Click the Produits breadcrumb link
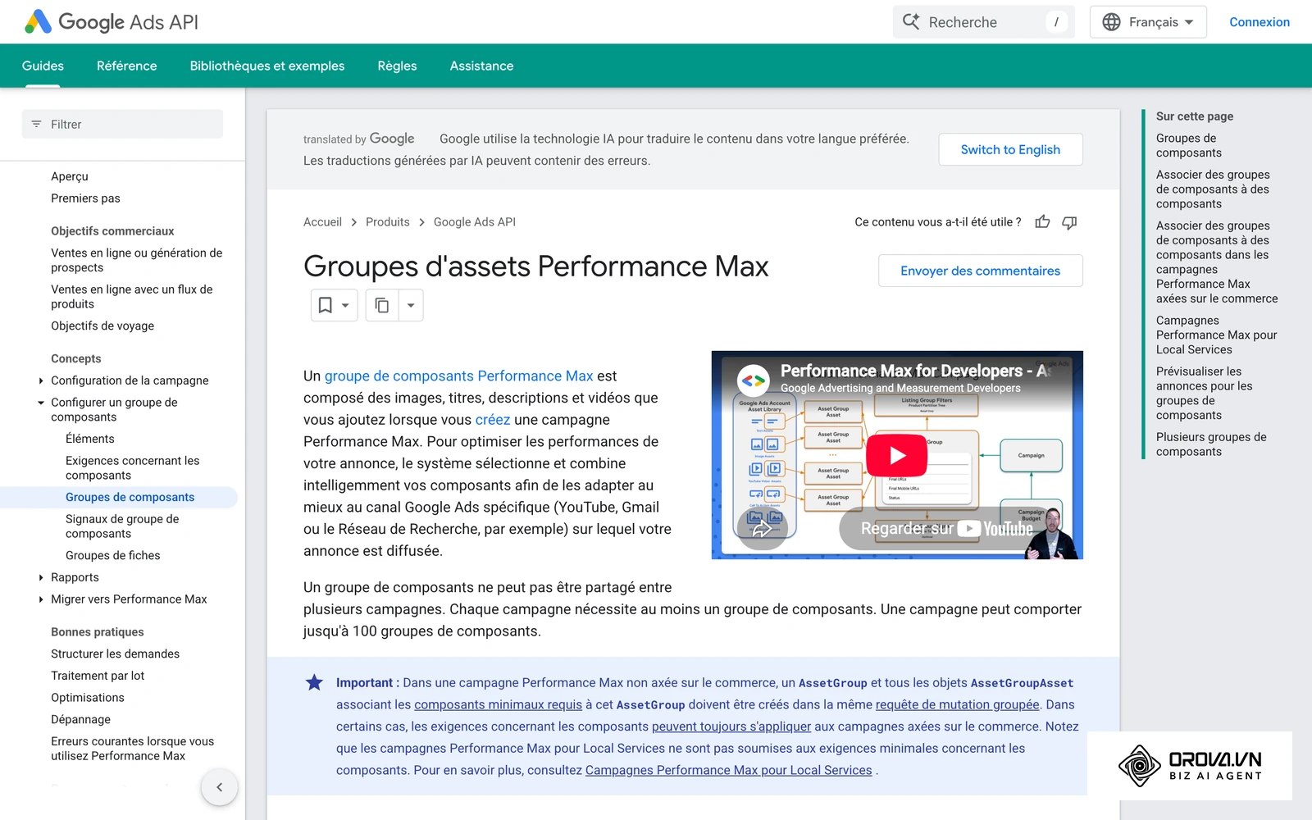1312x820 pixels. pos(388,222)
